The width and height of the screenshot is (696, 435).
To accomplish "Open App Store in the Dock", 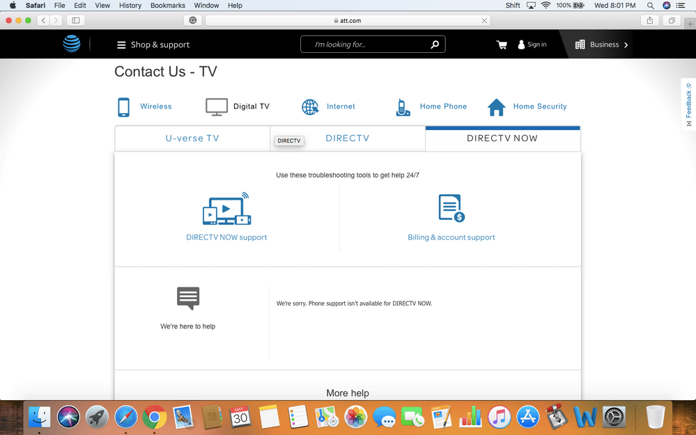I will 528,418.
